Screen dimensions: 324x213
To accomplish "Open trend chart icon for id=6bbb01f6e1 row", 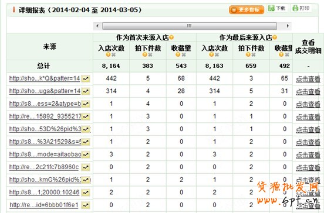I will click(86, 205).
